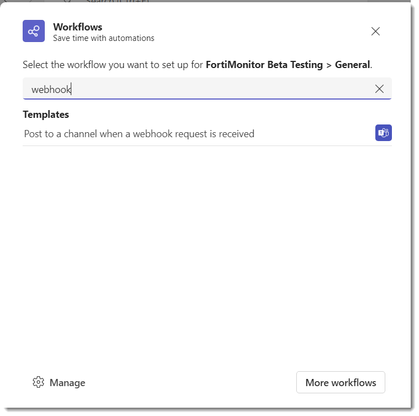
Task: Click the empty area below the template list
Action: (x=207, y=249)
